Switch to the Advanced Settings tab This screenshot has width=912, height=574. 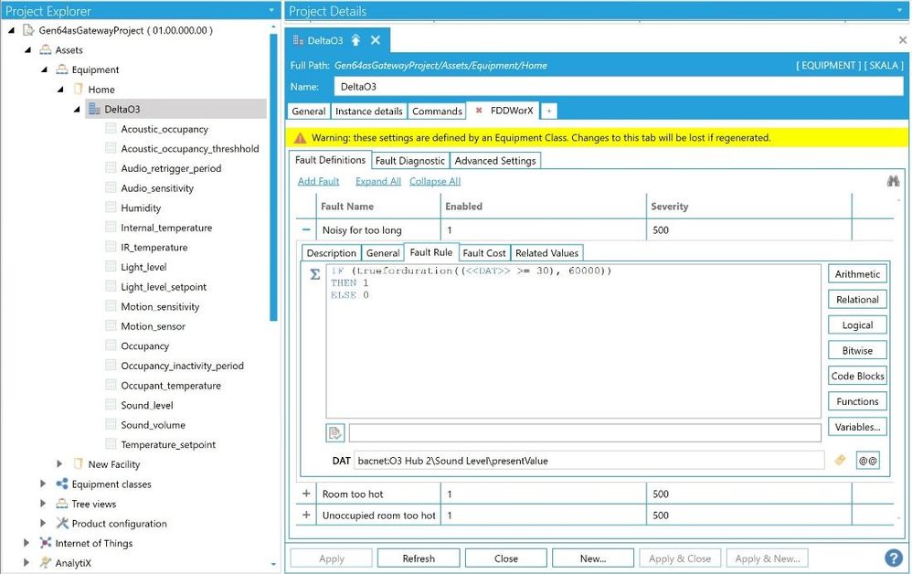tap(495, 161)
